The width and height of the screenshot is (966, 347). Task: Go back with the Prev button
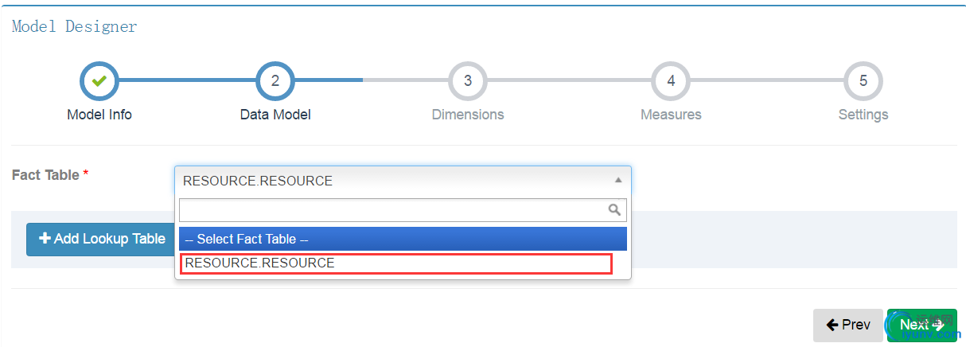[848, 325]
